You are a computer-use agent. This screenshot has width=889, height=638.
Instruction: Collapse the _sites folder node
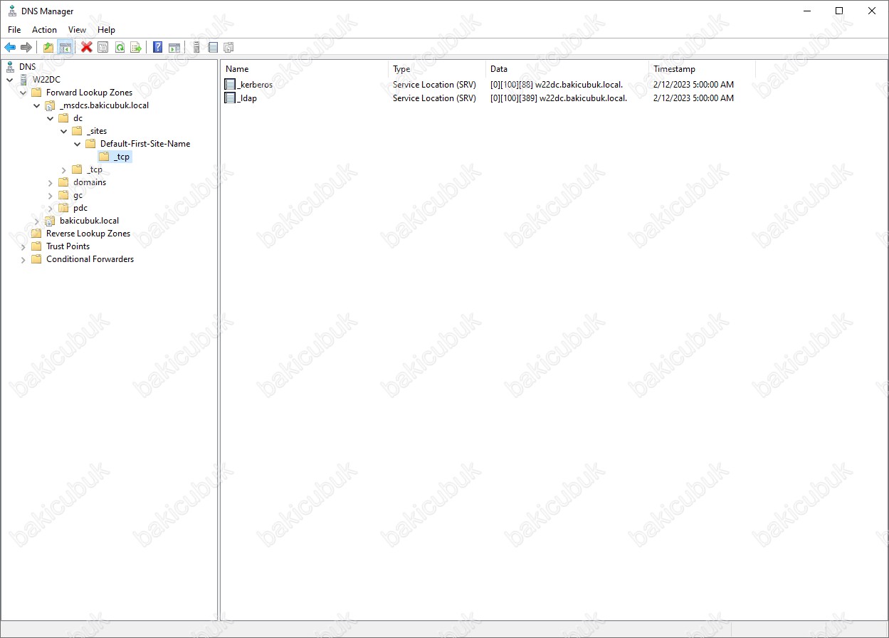(x=64, y=131)
